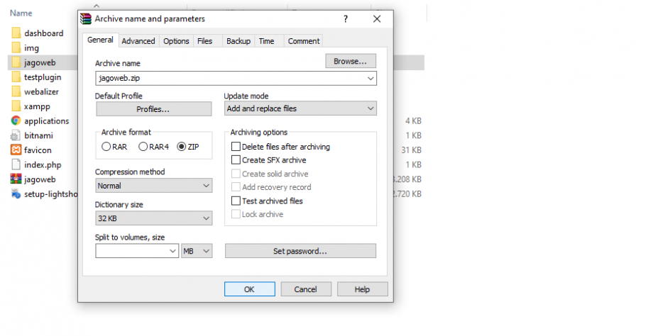Viewport: 653px width, 336px height.
Task: Open the Comment tab
Action: point(304,40)
